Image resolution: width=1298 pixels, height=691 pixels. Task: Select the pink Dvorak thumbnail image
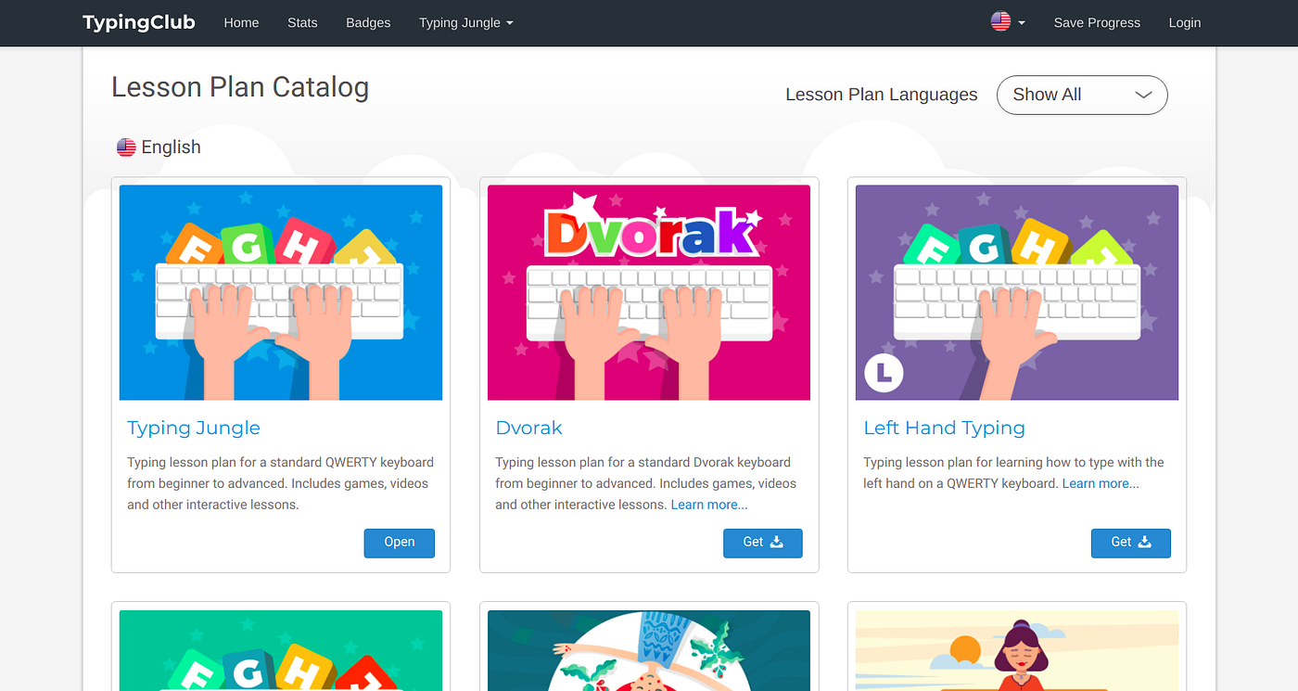point(648,292)
